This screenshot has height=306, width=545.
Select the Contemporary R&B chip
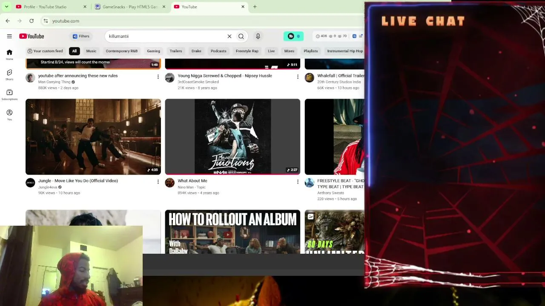click(122, 51)
